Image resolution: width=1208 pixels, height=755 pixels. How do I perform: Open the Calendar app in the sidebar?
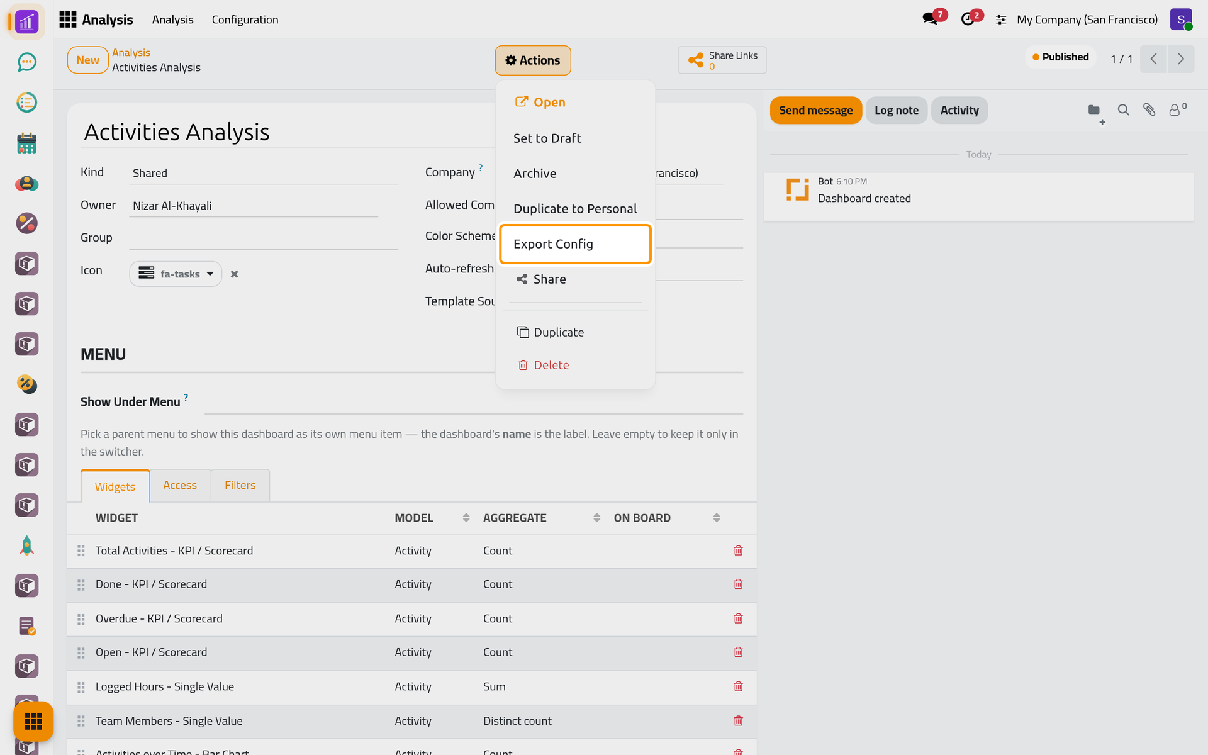[x=26, y=143]
